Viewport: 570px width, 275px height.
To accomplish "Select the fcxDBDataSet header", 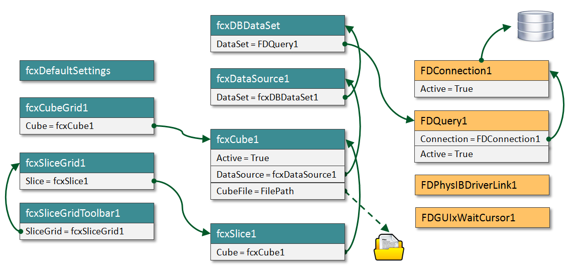I will click(278, 26).
